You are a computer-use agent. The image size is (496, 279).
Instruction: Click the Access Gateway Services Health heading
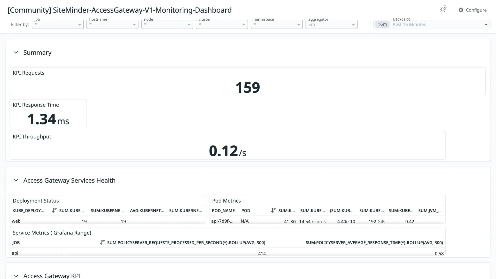69,180
